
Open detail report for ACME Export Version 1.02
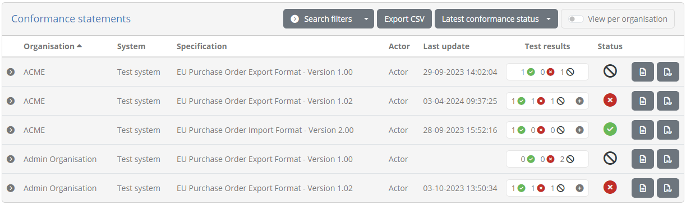click(x=643, y=101)
